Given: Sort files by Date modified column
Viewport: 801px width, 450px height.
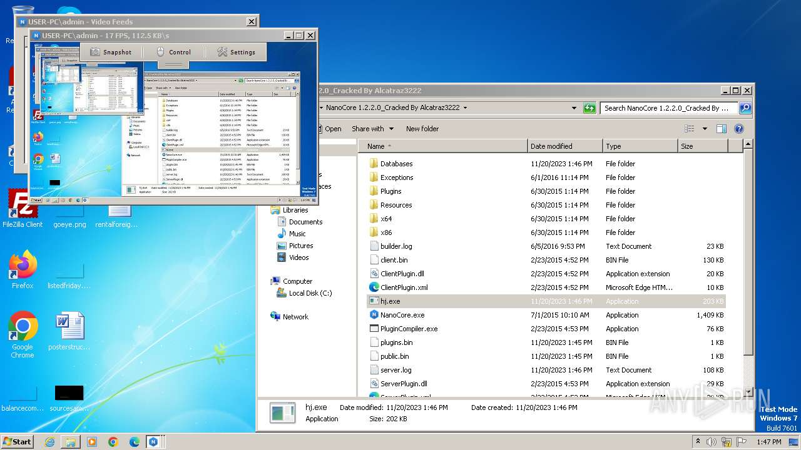Looking at the screenshot, I should pos(565,146).
